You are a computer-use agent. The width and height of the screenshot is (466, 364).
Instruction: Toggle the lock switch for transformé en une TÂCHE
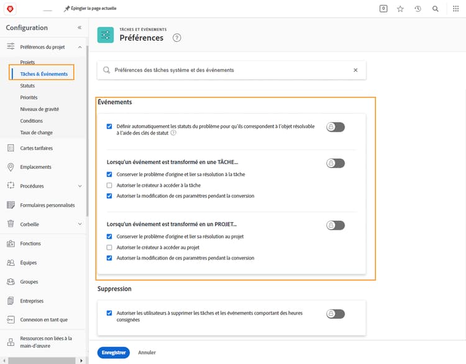pos(336,163)
